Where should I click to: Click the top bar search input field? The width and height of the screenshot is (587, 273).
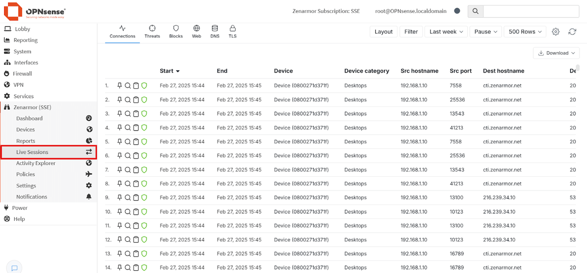coord(531,11)
